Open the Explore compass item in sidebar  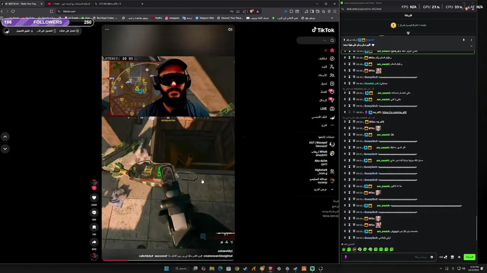326,58
